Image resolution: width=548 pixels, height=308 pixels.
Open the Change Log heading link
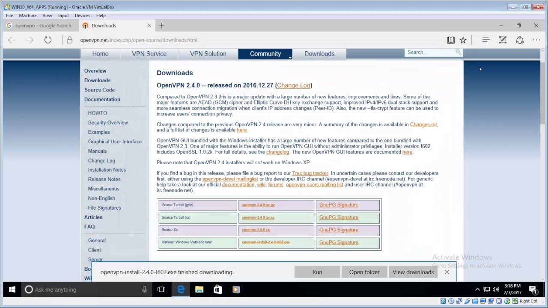294,85
